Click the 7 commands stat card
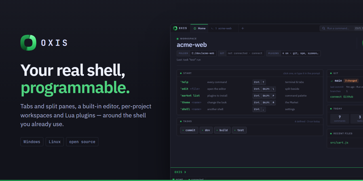Viewport: 363px width, 181px height. pyautogui.click(x=340, y=119)
